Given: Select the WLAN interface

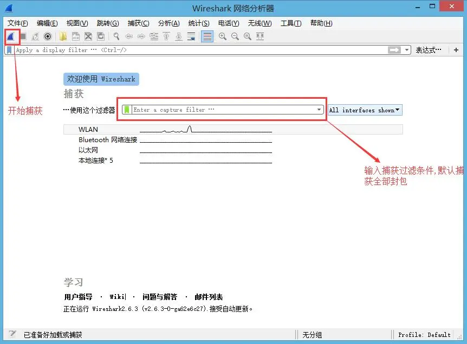Looking at the screenshot, I should [233, 130].
